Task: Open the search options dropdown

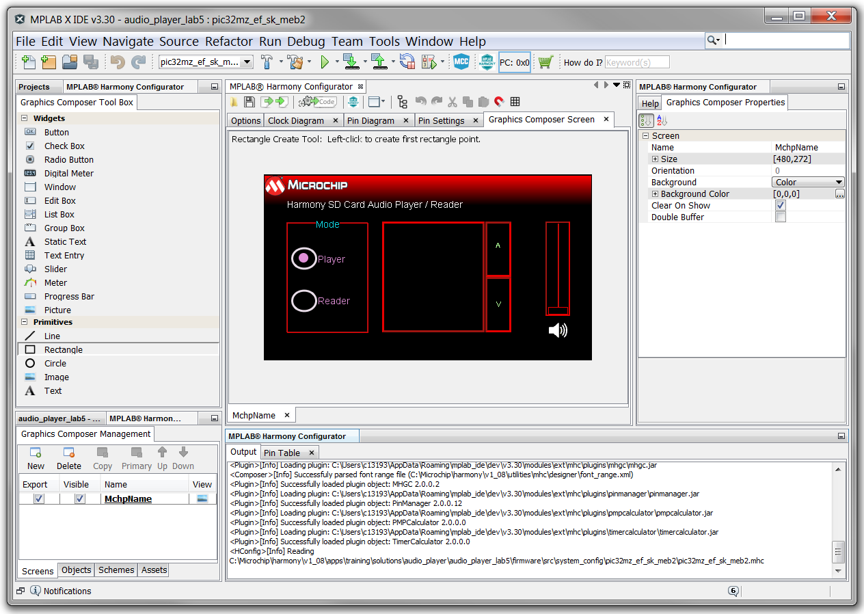Action: coord(714,40)
